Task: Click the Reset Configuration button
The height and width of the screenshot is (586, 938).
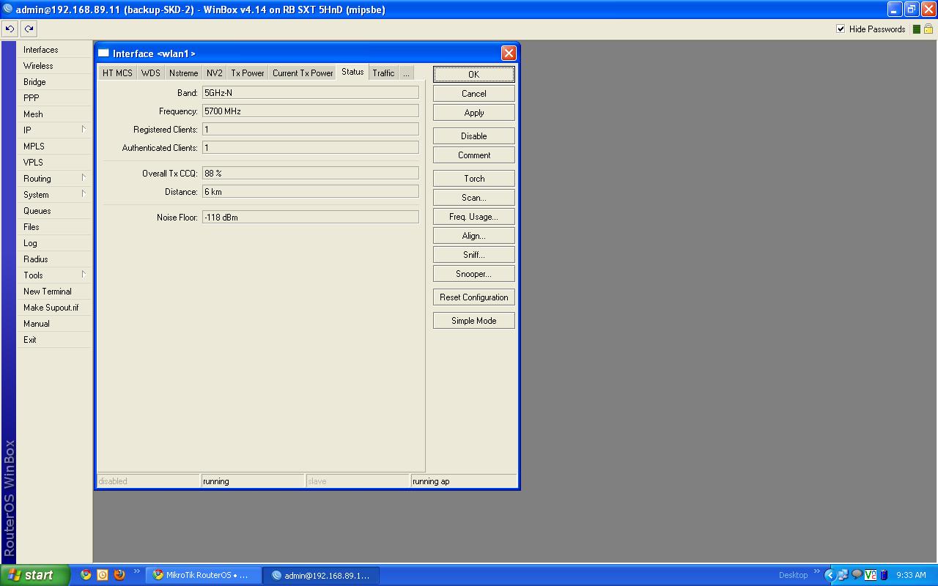Action: point(474,297)
